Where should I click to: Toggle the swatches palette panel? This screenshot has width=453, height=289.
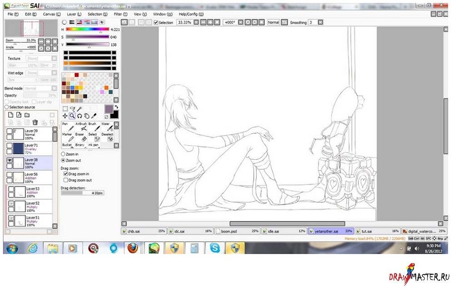(95, 22)
